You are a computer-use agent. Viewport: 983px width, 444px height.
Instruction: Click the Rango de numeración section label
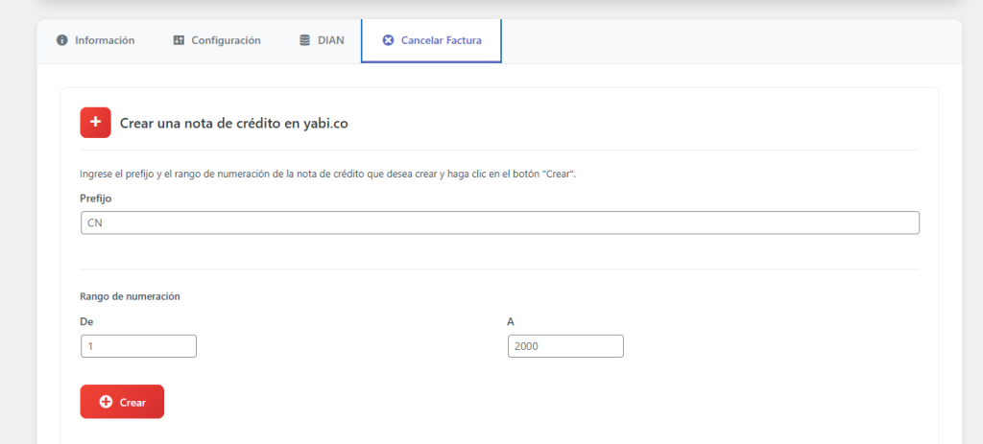click(130, 296)
